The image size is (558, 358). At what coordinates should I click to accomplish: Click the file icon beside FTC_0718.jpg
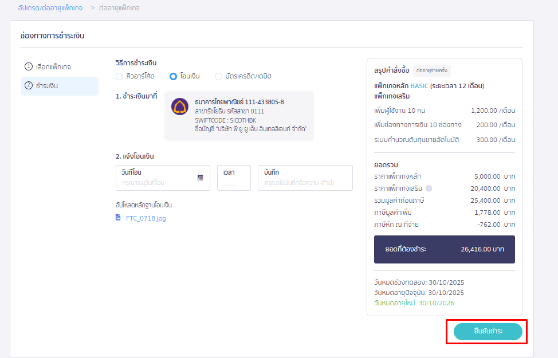pos(118,218)
